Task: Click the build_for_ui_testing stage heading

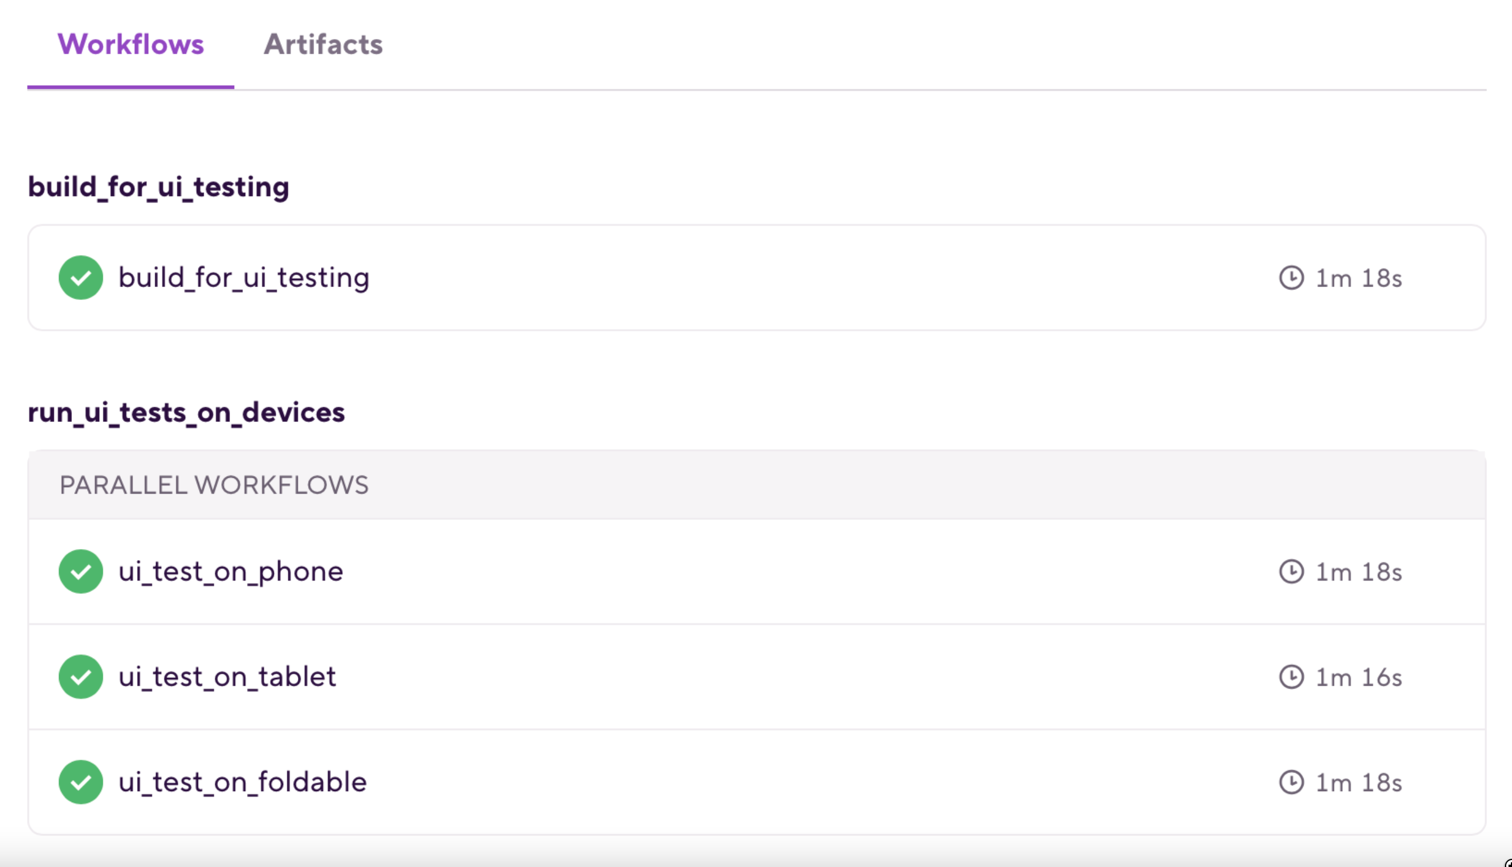Action: [158, 187]
